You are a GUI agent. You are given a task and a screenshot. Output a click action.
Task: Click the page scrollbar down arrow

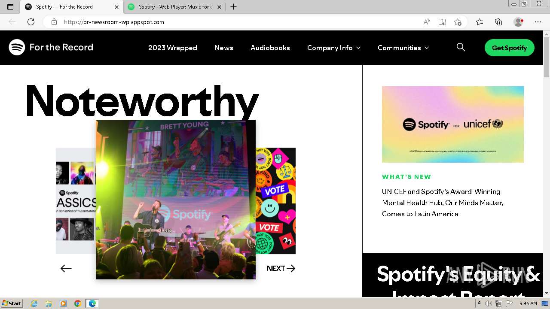[x=547, y=293]
